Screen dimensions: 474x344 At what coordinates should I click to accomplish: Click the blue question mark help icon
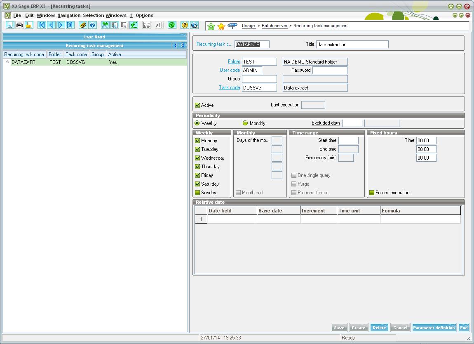pyautogui.click(x=92, y=25)
